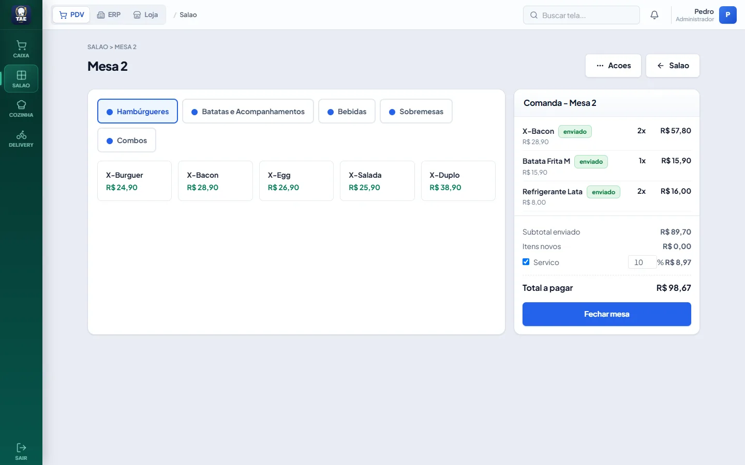Image resolution: width=745 pixels, height=465 pixels.
Task: Add X-Burguer R$ 24,90 to the order
Action: point(135,181)
